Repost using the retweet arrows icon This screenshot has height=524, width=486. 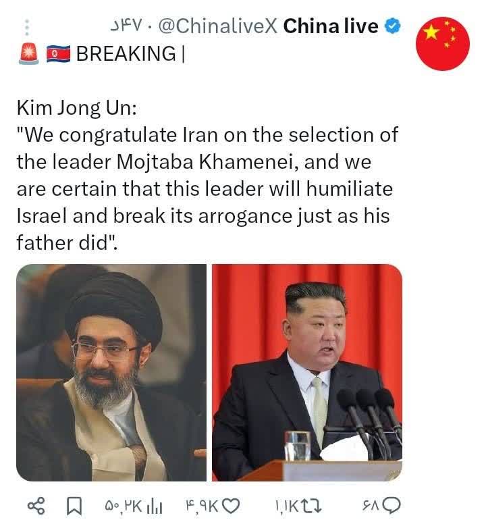(312, 506)
